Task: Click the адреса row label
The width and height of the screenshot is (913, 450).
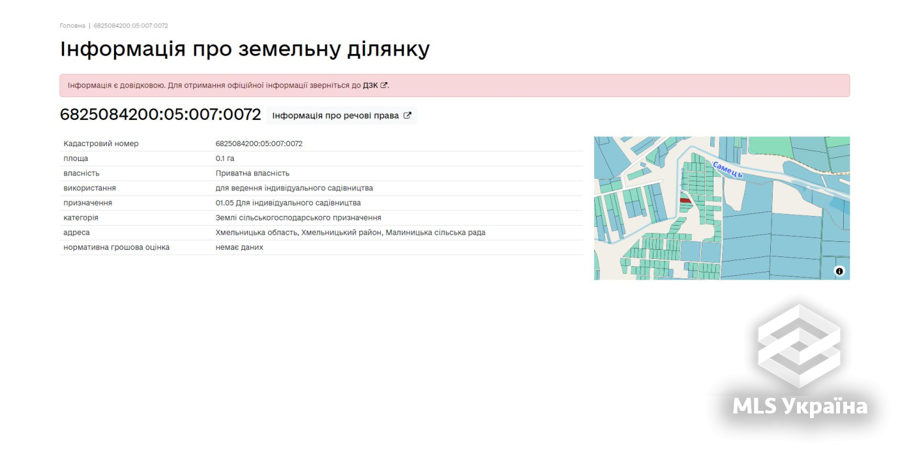Action: pos(77,233)
